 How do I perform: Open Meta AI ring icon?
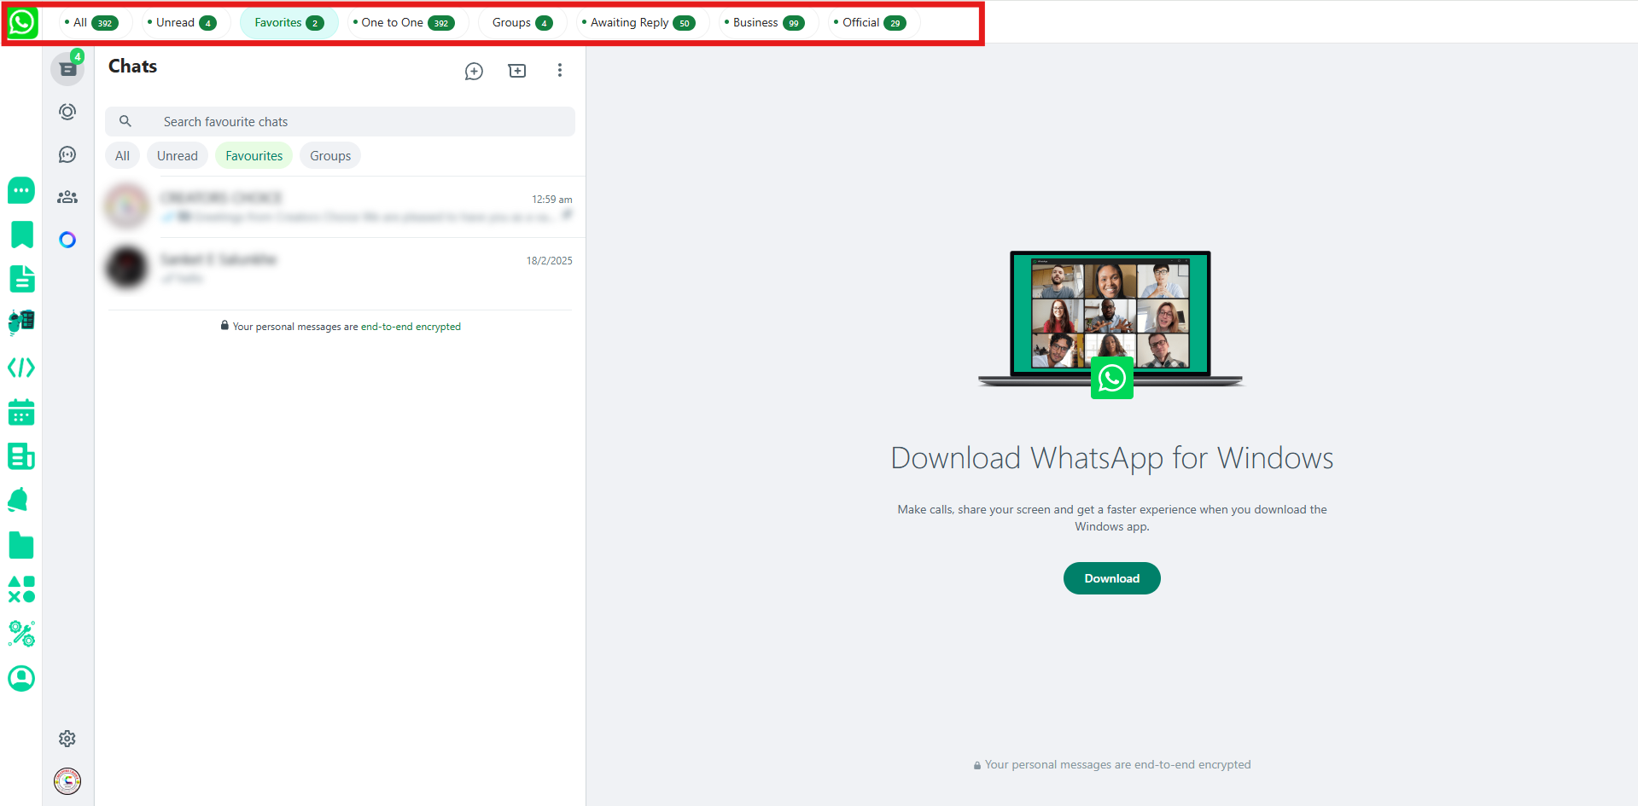tap(67, 240)
